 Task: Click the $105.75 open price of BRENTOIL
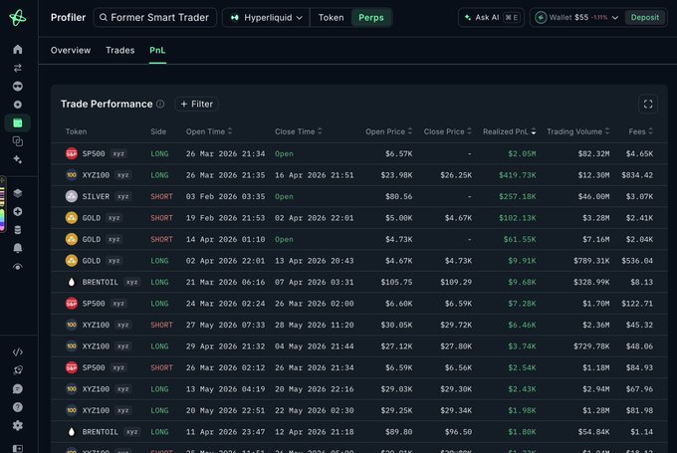click(x=396, y=282)
